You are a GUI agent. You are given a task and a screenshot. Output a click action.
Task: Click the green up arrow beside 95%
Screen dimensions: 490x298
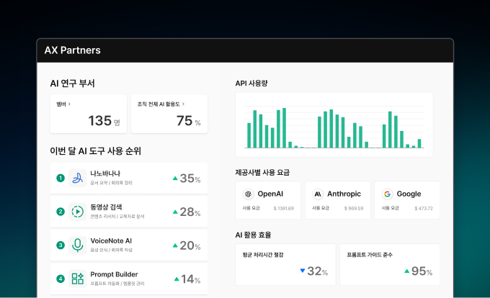coord(406,271)
